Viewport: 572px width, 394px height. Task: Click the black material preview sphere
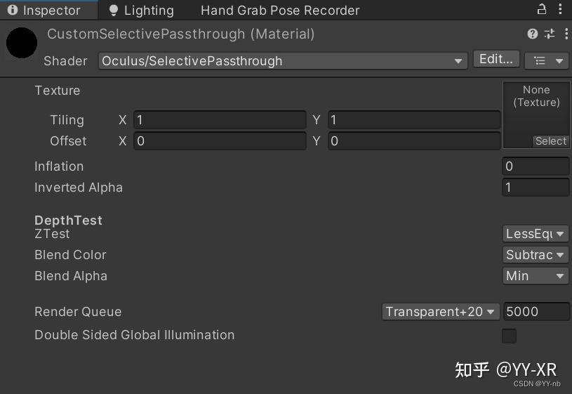(x=22, y=43)
